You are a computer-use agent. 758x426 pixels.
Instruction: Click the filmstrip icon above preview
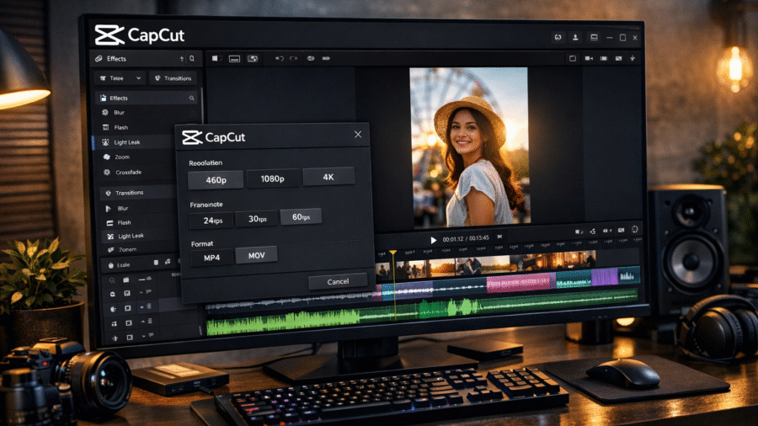(604, 58)
